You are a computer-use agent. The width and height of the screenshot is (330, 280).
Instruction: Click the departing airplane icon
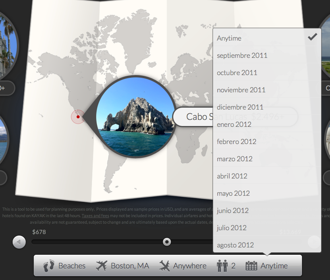tap(102, 265)
